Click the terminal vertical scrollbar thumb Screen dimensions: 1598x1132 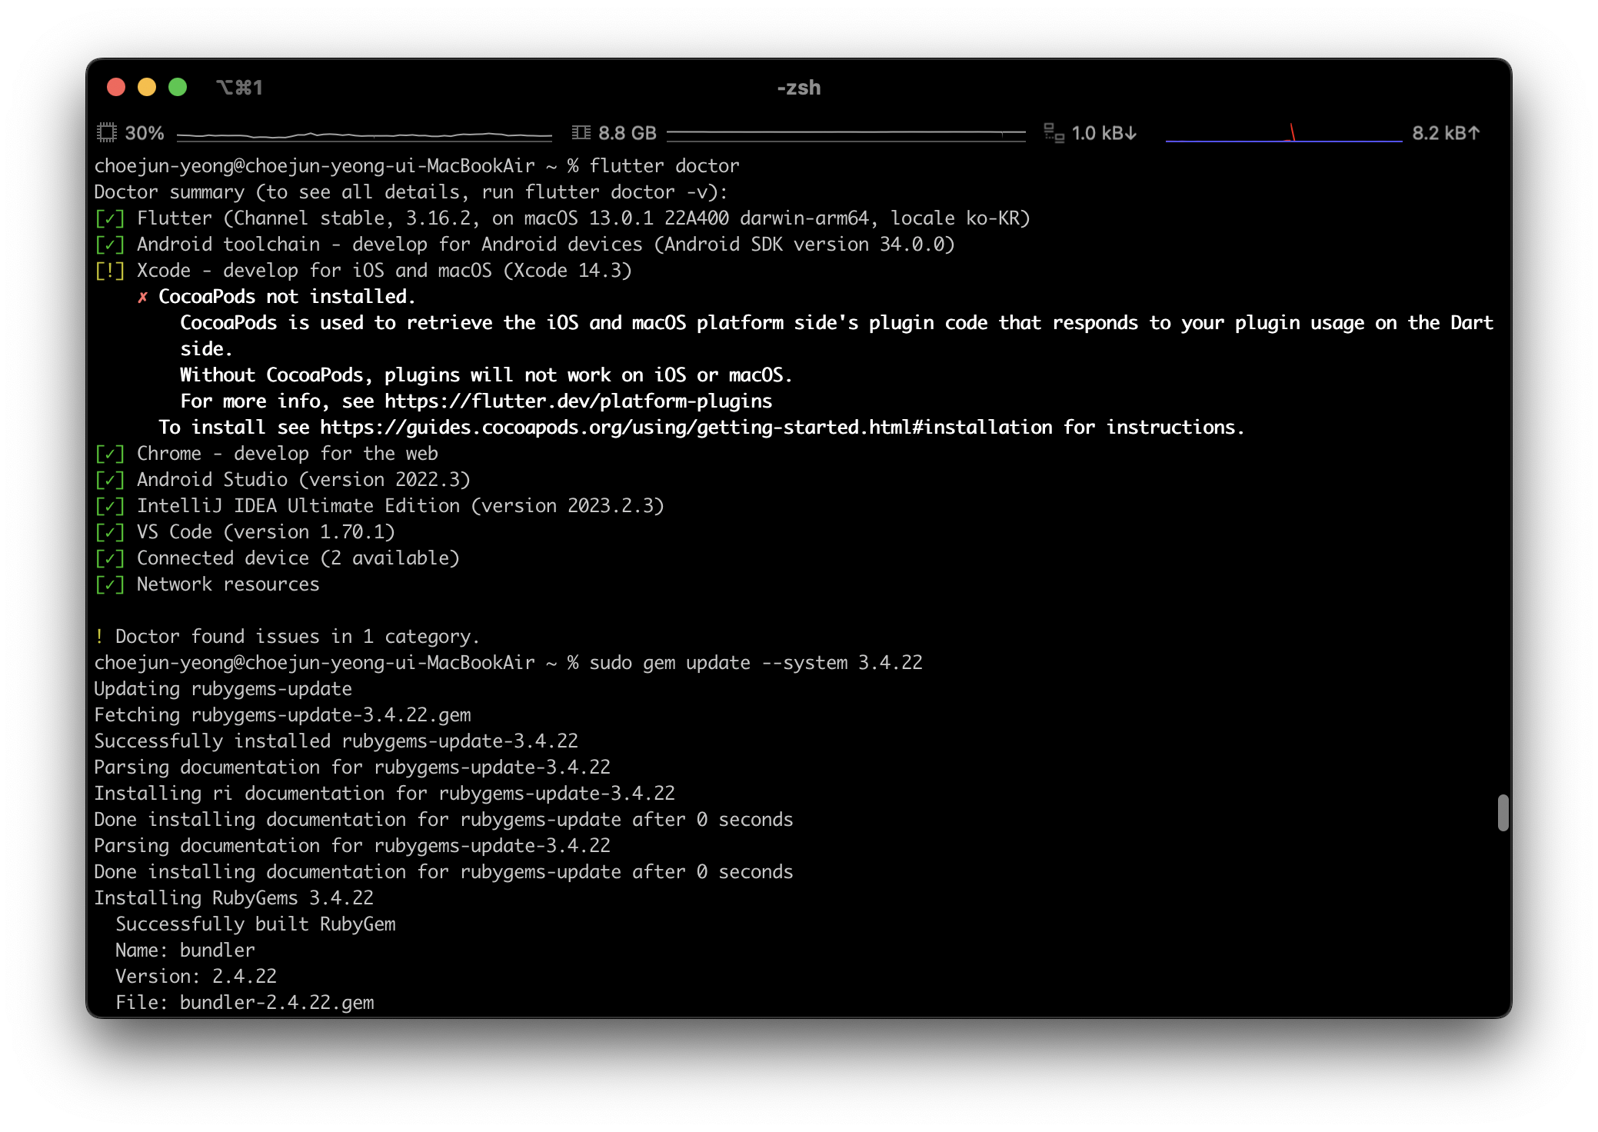[1503, 813]
